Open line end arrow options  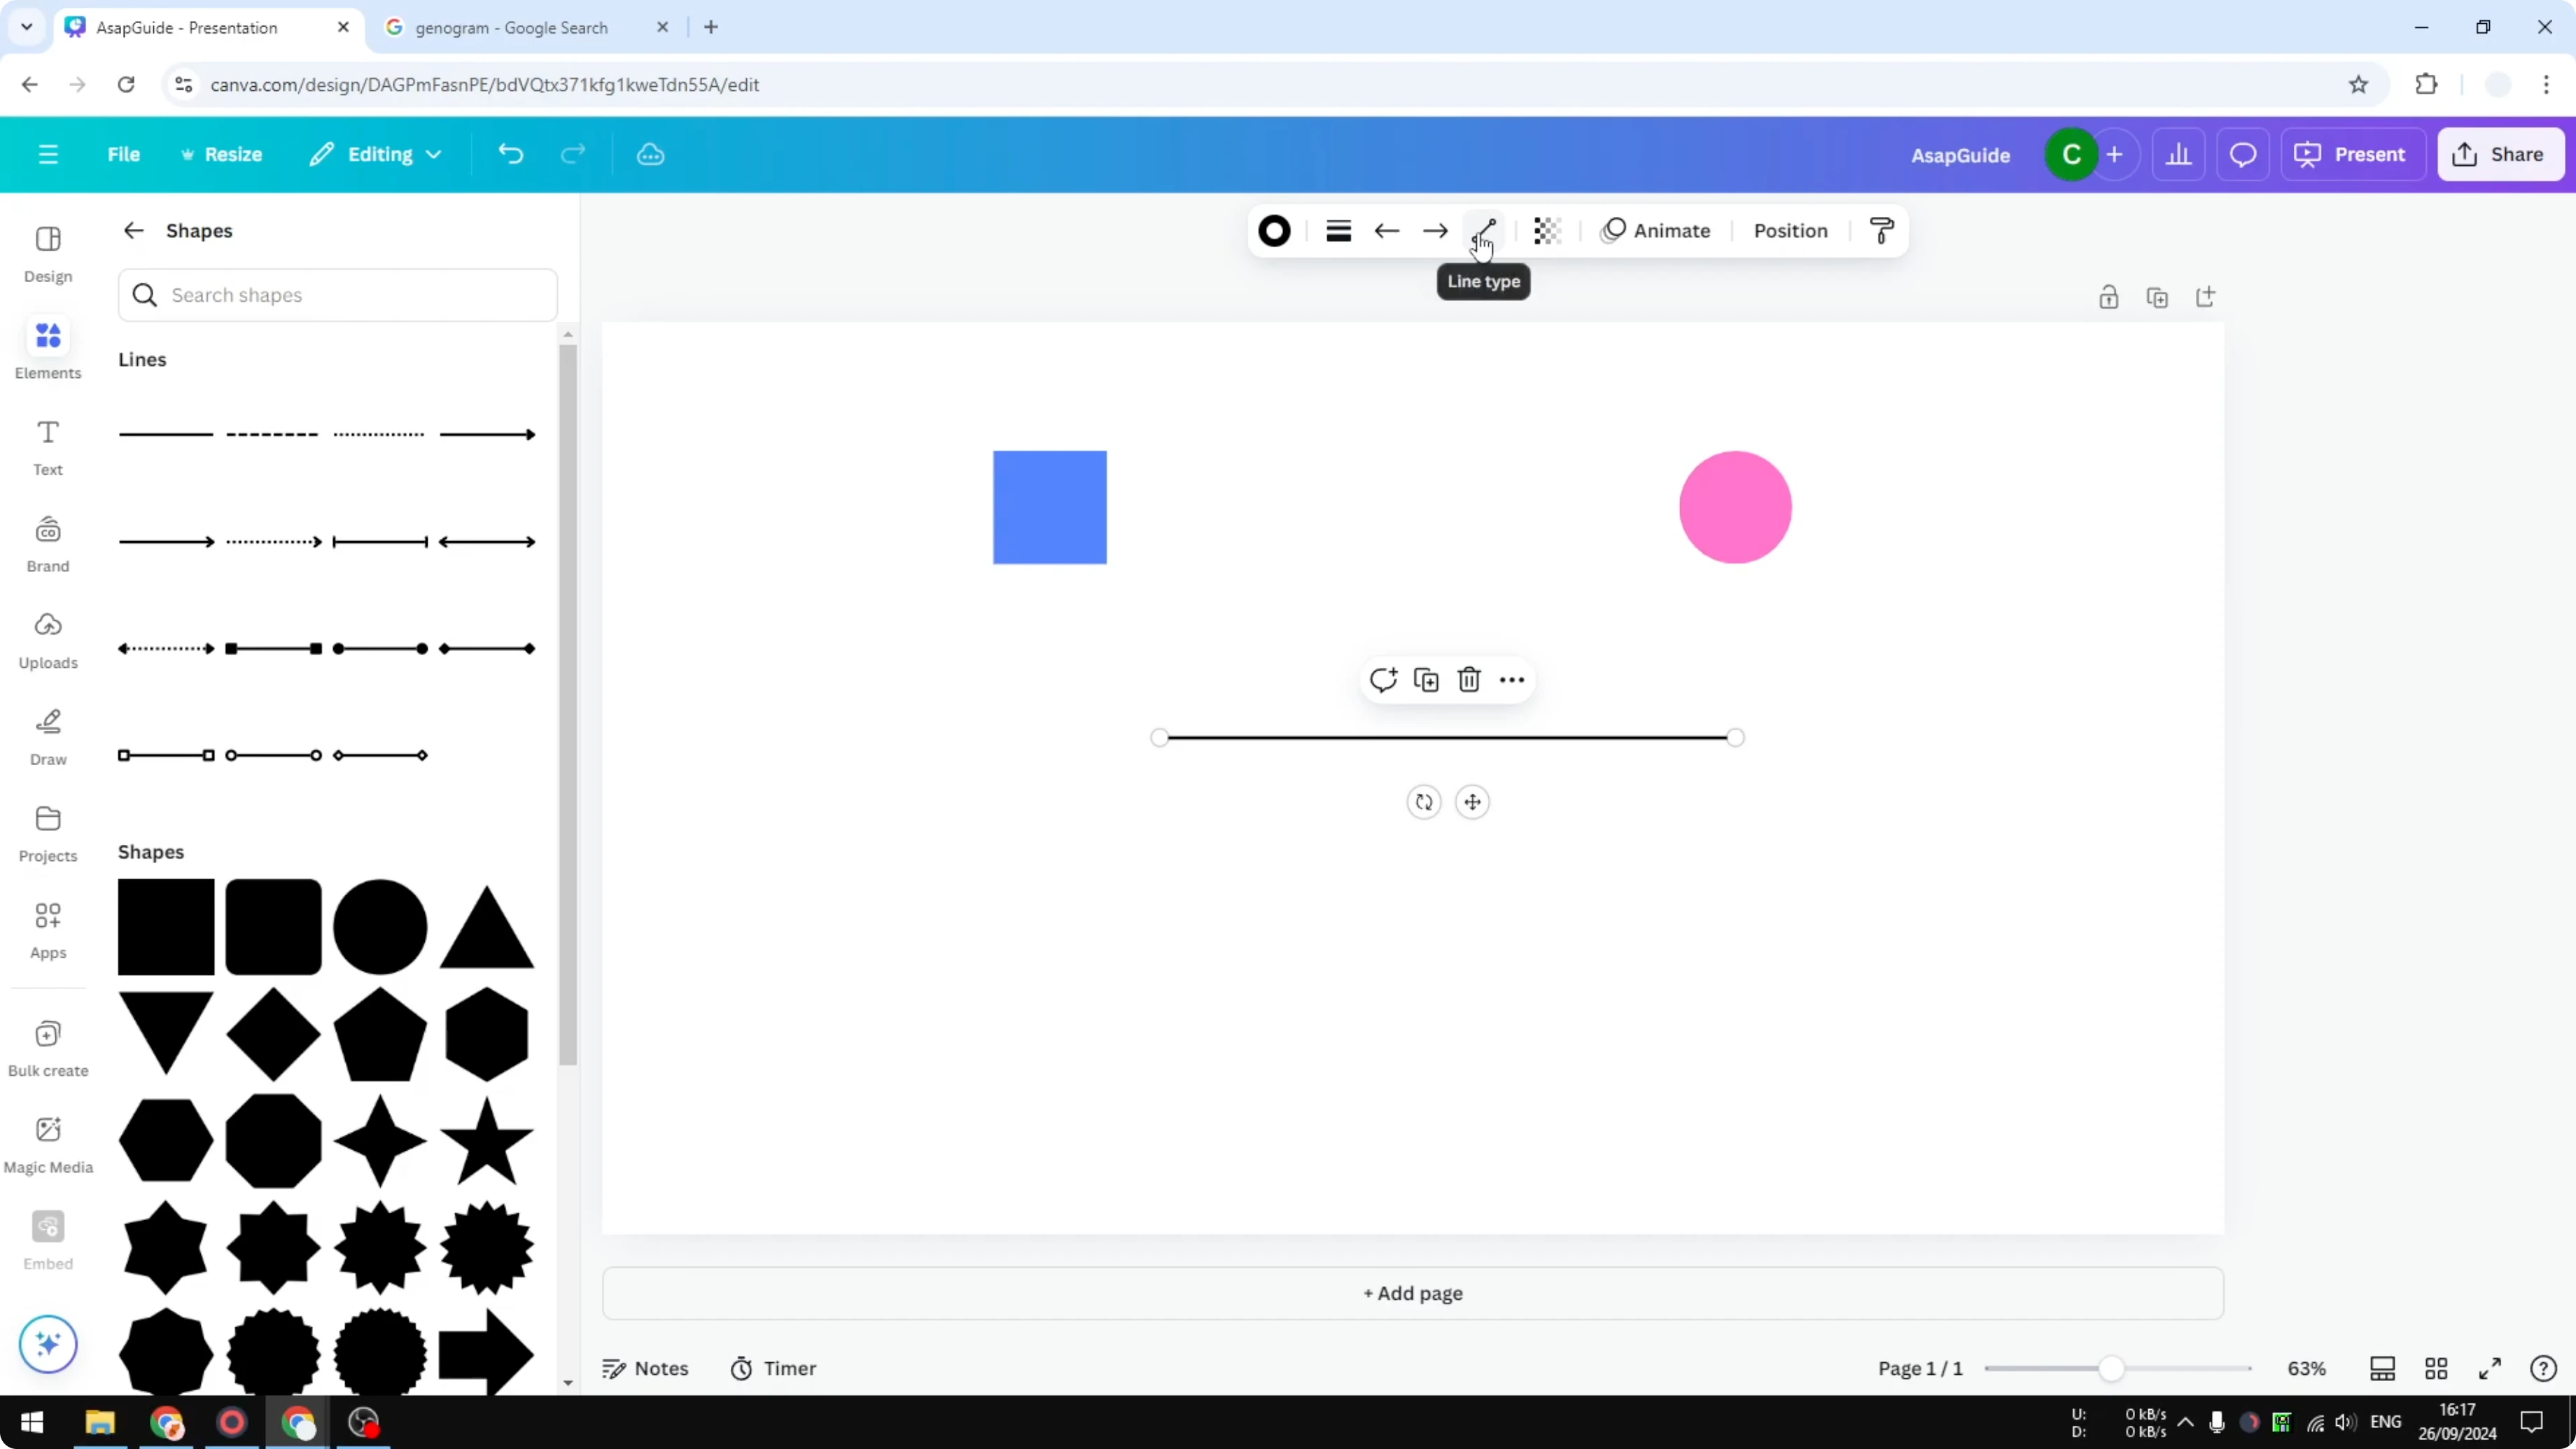pyautogui.click(x=1435, y=231)
